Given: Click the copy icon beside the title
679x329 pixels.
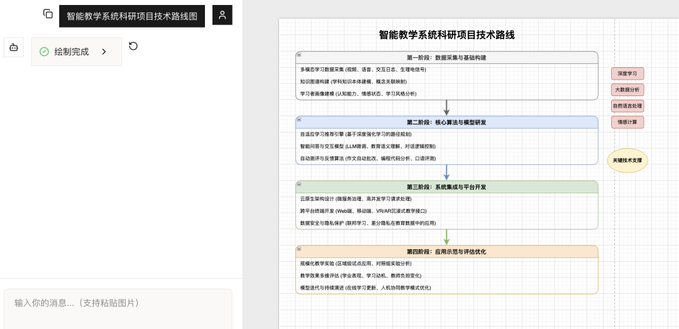Looking at the screenshot, I should [x=48, y=14].
